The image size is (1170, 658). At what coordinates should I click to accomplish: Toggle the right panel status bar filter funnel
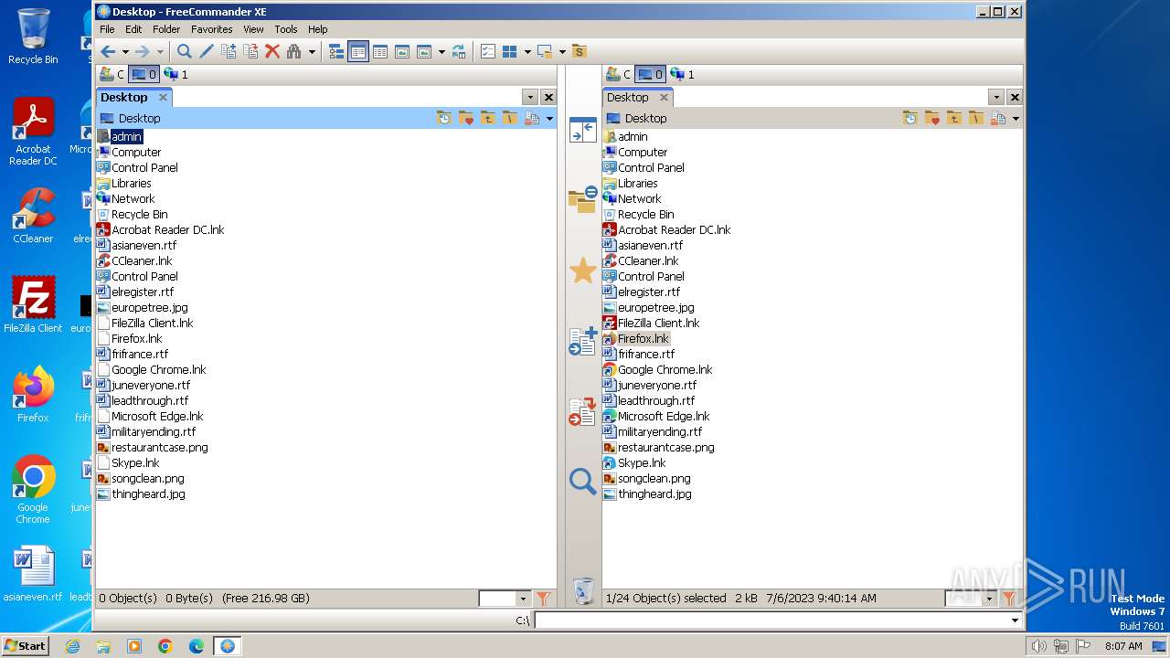[x=1009, y=599]
